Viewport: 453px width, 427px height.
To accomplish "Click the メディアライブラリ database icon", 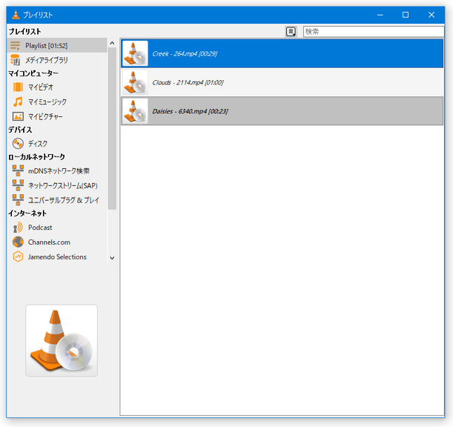I will (x=15, y=60).
